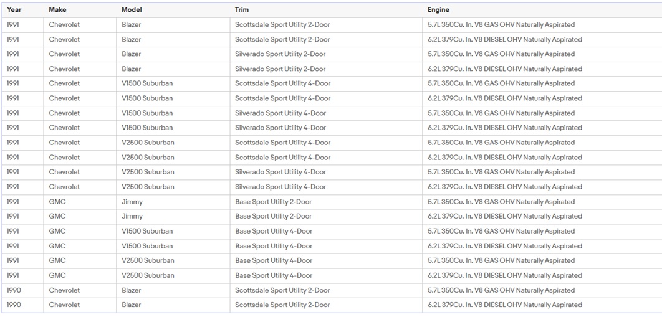The image size is (662, 317).
Task: Click GMC V2500 Suburban model cell, 6.2L diesel row
Action: pos(148,275)
